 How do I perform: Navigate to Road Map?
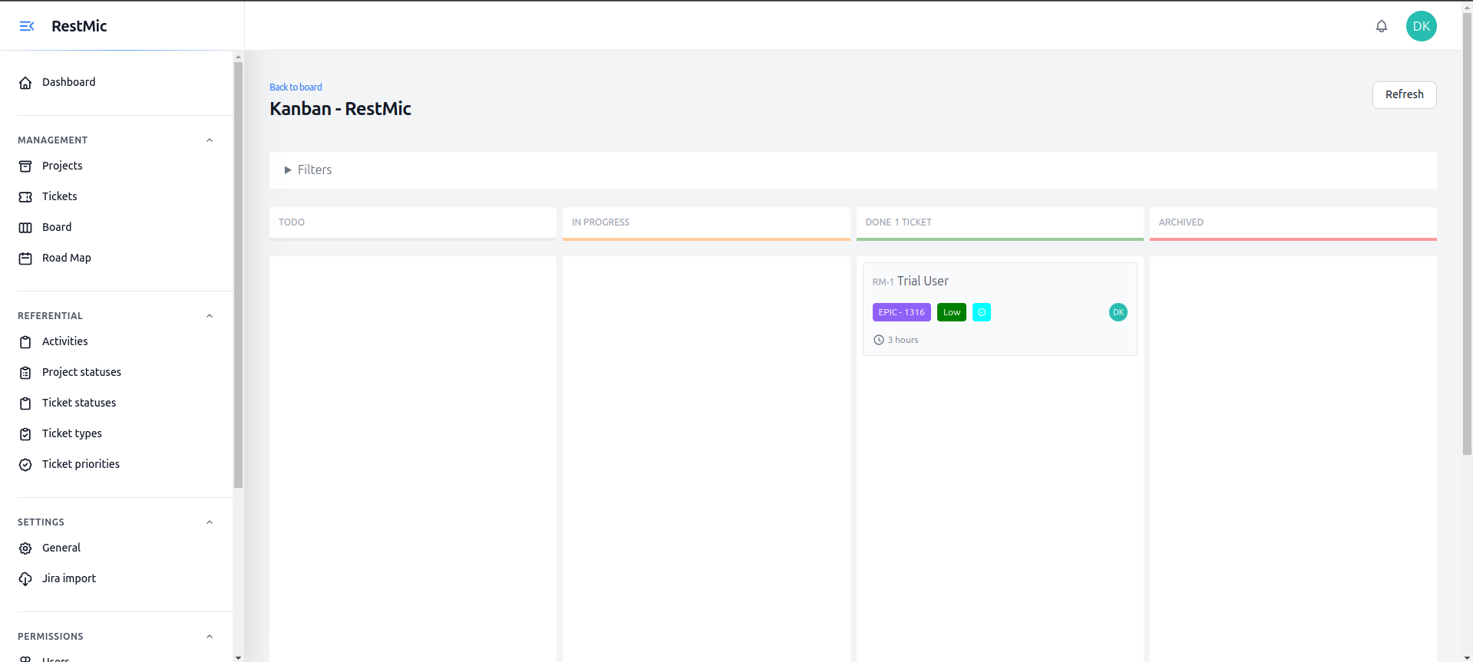tap(67, 258)
